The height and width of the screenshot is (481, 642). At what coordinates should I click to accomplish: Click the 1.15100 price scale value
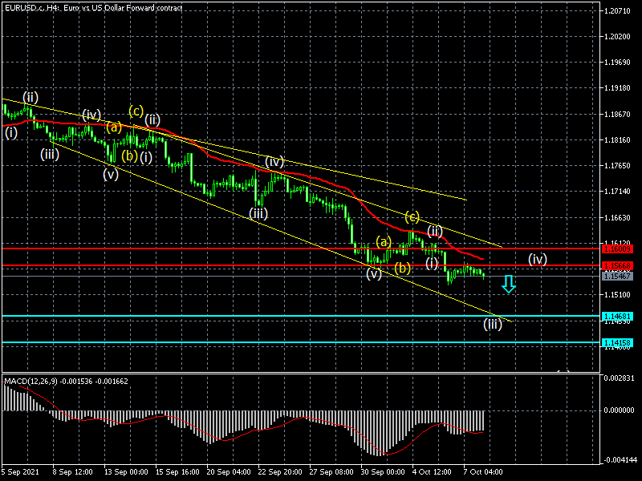(x=616, y=295)
